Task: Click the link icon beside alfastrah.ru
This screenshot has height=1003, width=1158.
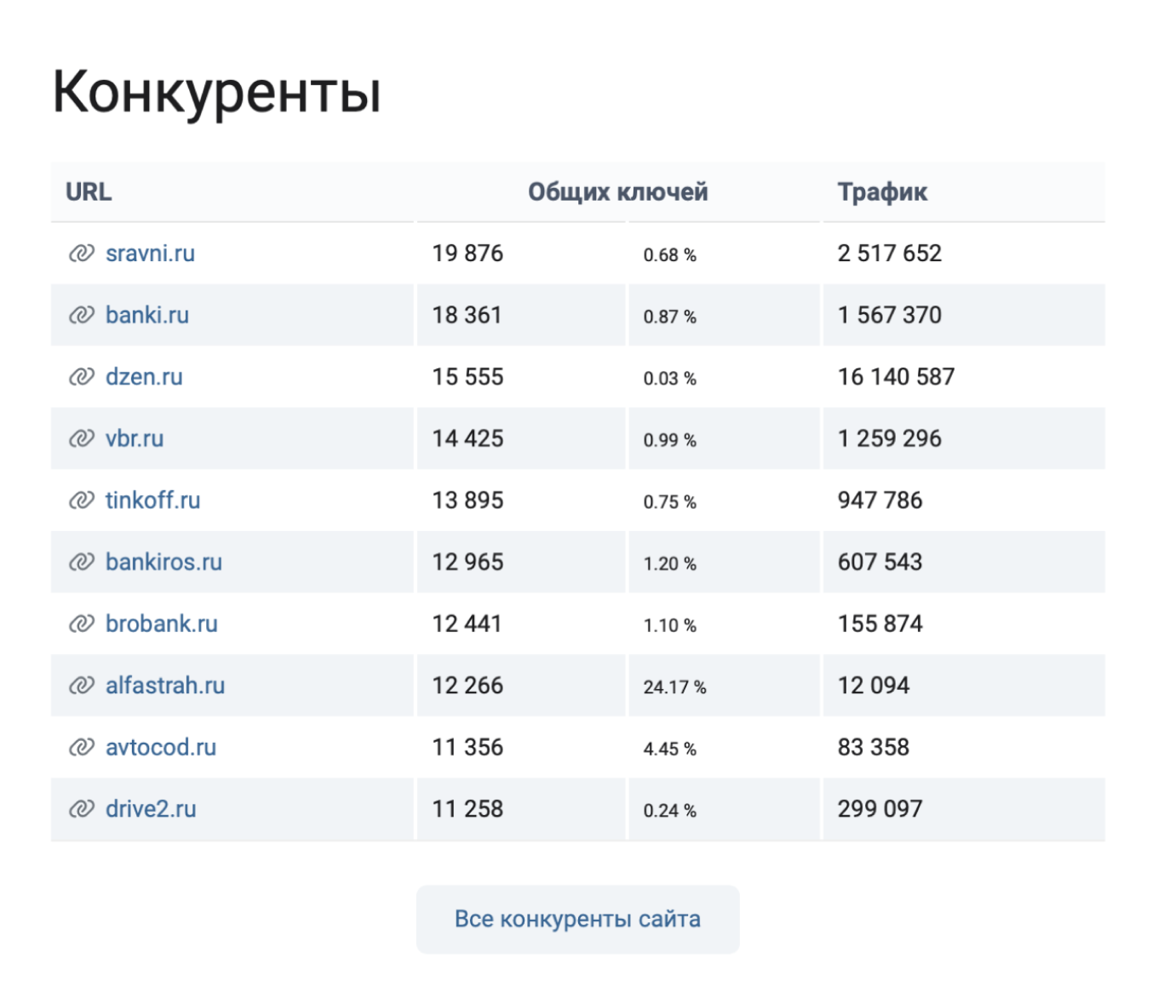Action: (x=80, y=686)
